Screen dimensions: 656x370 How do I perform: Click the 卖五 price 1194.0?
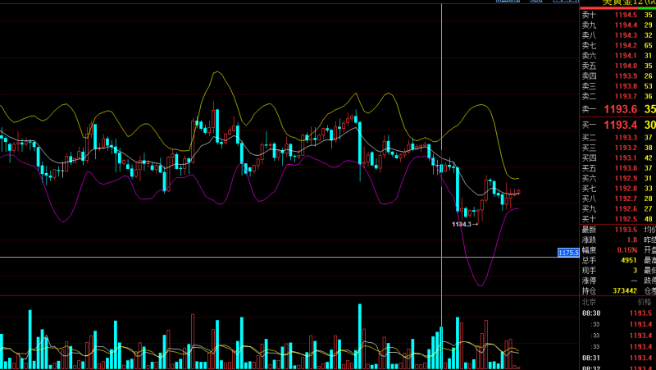626,66
